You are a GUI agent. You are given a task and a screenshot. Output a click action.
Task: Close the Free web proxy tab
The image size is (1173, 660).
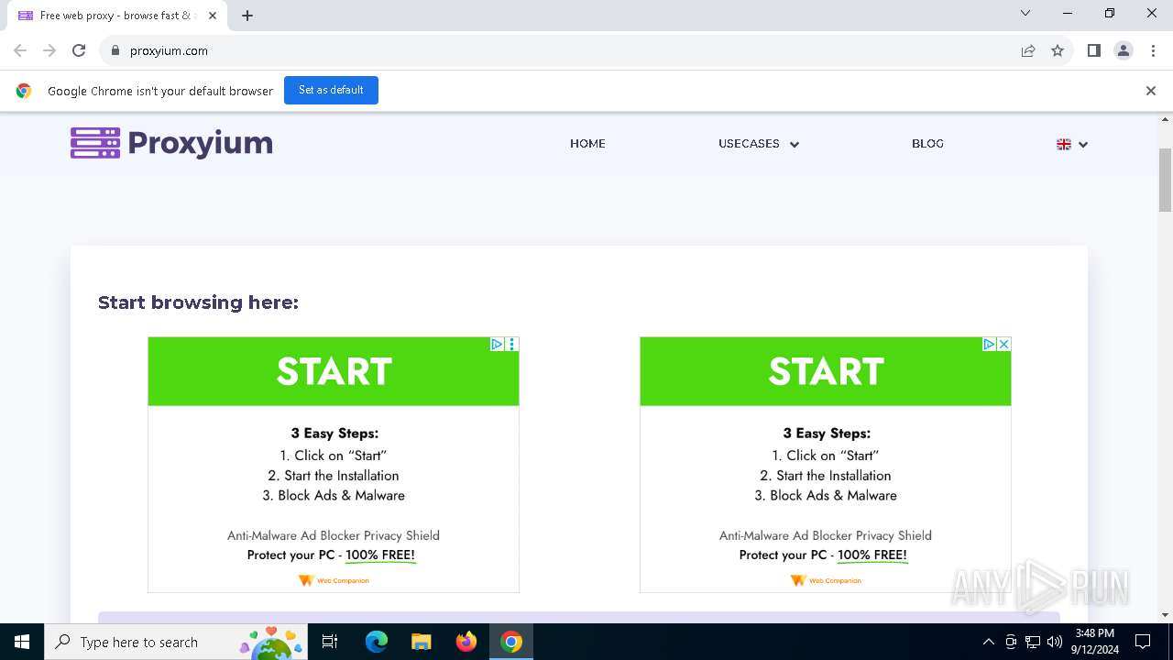(214, 16)
